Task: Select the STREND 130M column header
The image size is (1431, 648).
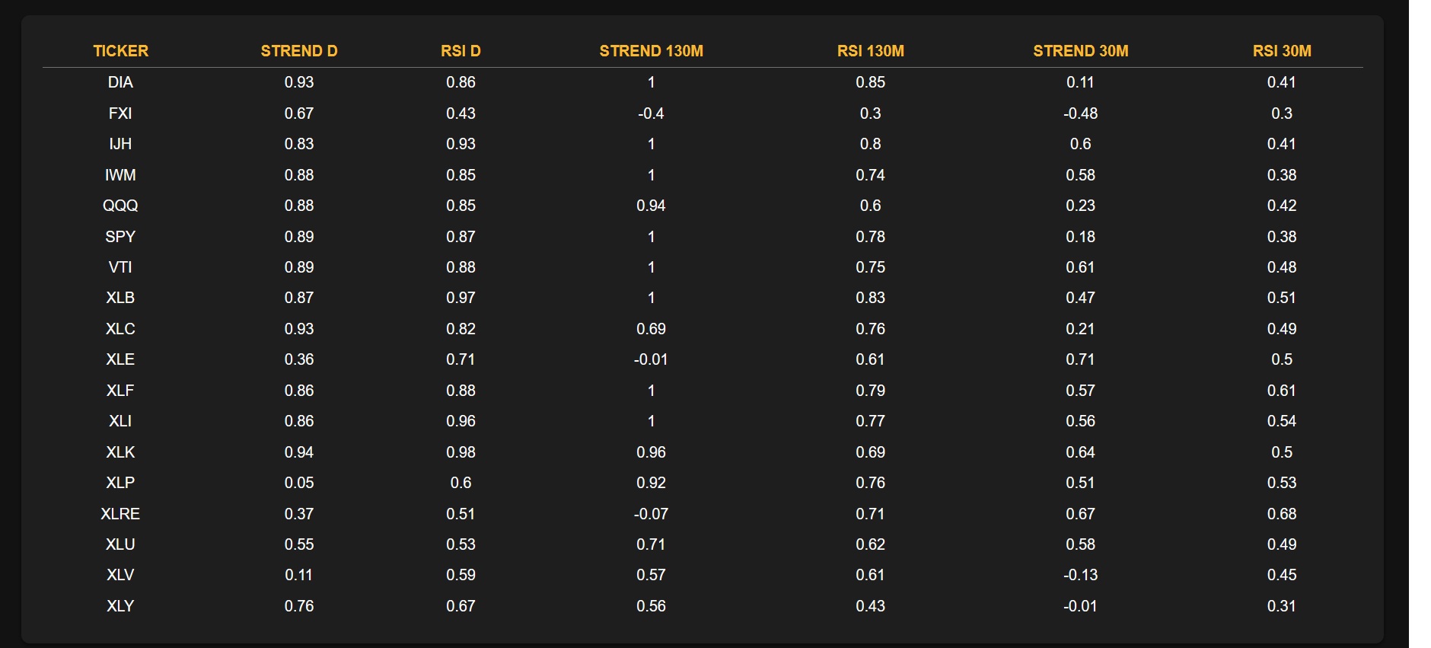Action: coord(651,51)
